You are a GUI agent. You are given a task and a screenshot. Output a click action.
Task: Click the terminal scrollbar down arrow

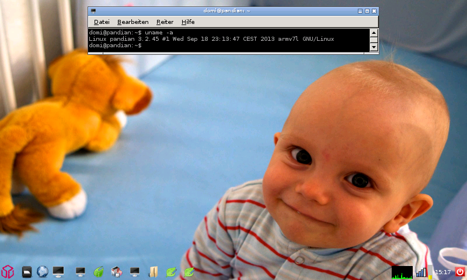(x=374, y=47)
